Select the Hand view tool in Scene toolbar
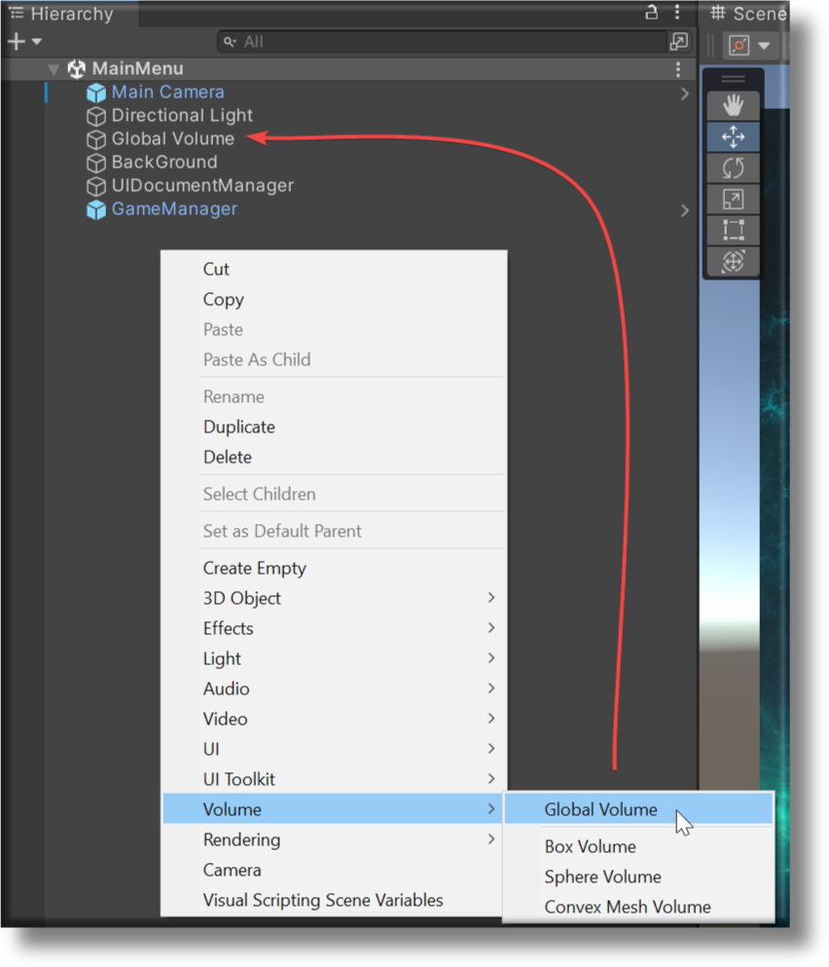The image size is (829, 967). (x=732, y=105)
